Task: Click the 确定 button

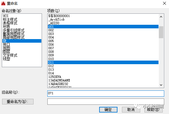Action: pos(108,110)
